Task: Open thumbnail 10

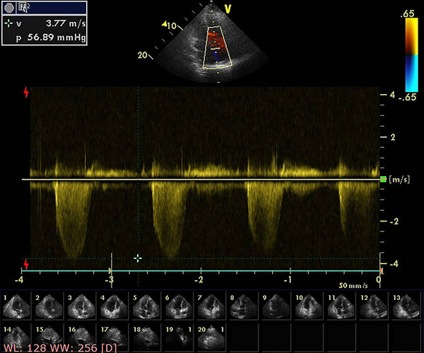Action: [308, 306]
